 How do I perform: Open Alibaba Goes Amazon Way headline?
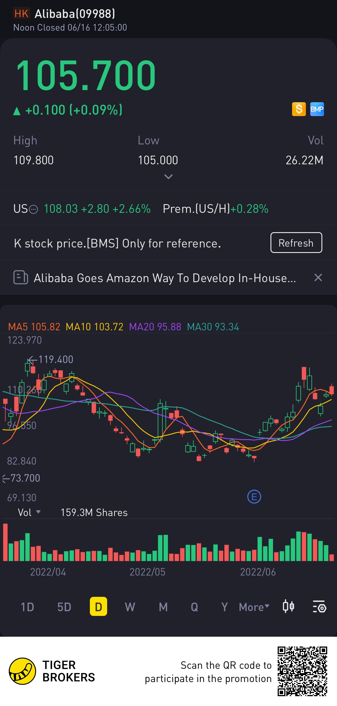click(x=165, y=278)
